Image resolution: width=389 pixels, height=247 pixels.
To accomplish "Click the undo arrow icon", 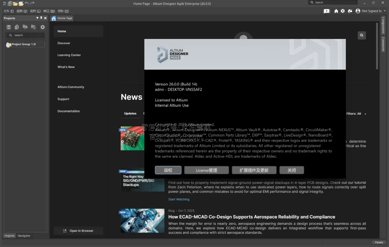I will click(x=27, y=3).
